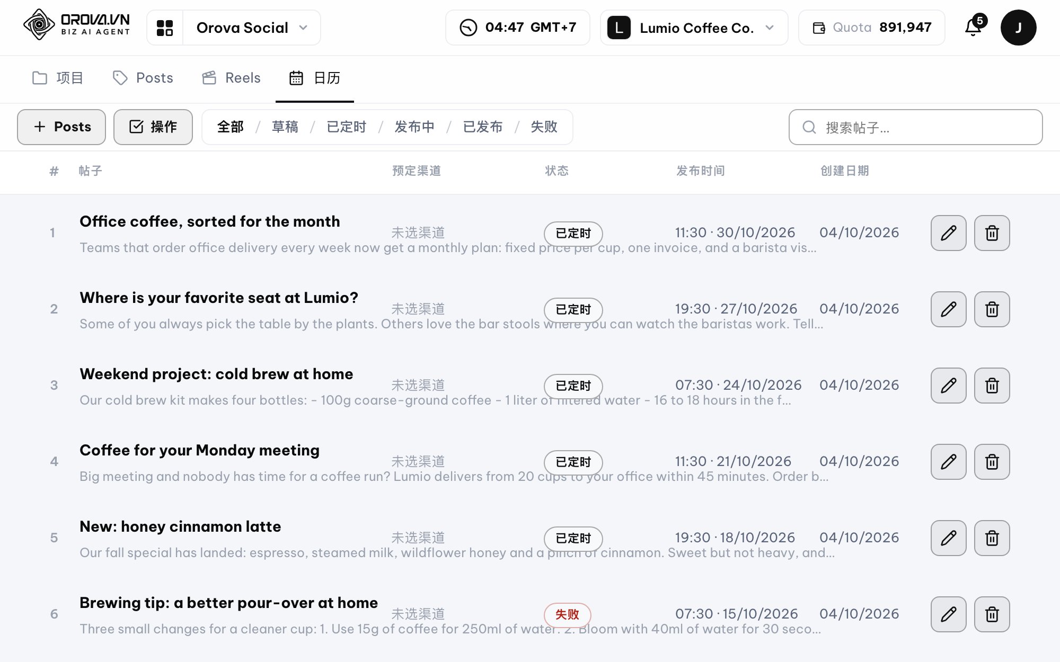Delete 'Coffee for your Monday meeting' post
The width and height of the screenshot is (1060, 662).
click(992, 462)
